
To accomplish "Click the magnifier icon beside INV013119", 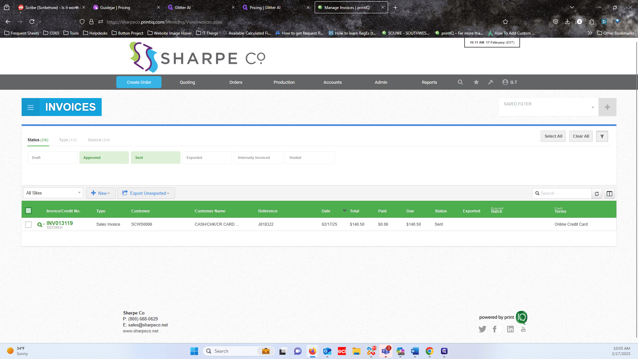I will (40, 225).
